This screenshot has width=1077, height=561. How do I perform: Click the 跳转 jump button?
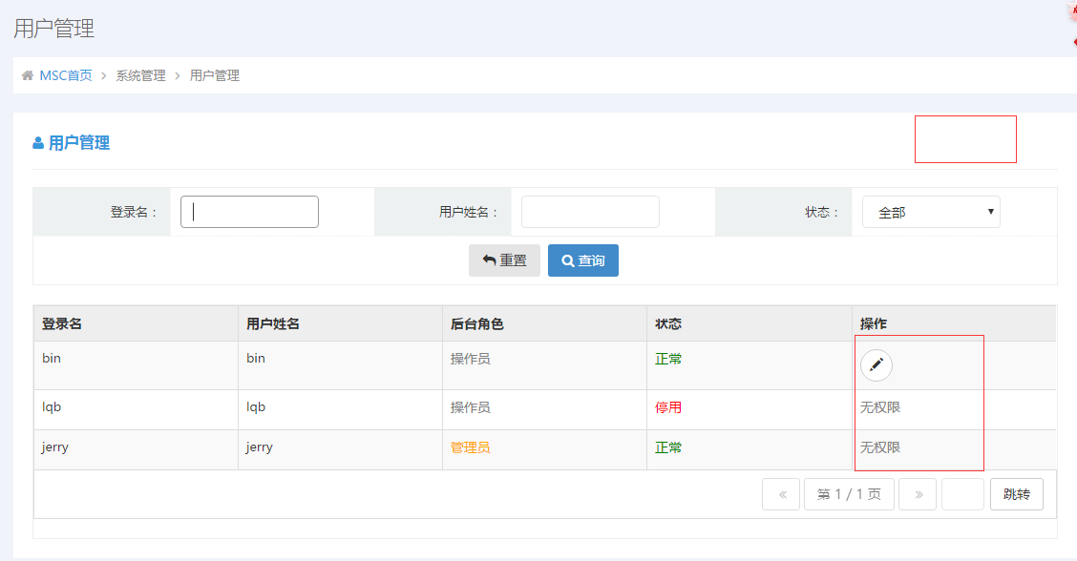point(1016,494)
